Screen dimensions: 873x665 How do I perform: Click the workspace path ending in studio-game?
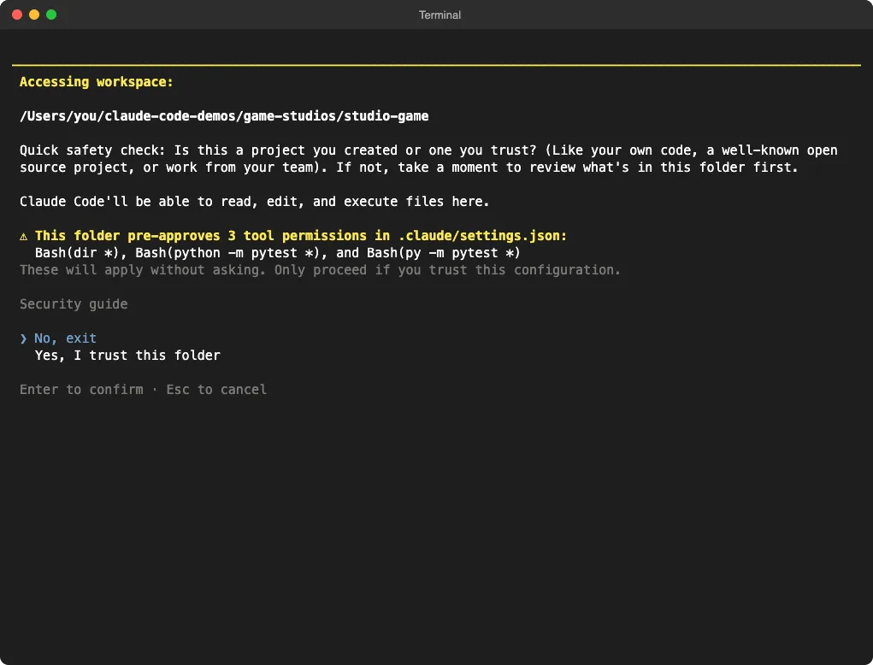point(224,116)
